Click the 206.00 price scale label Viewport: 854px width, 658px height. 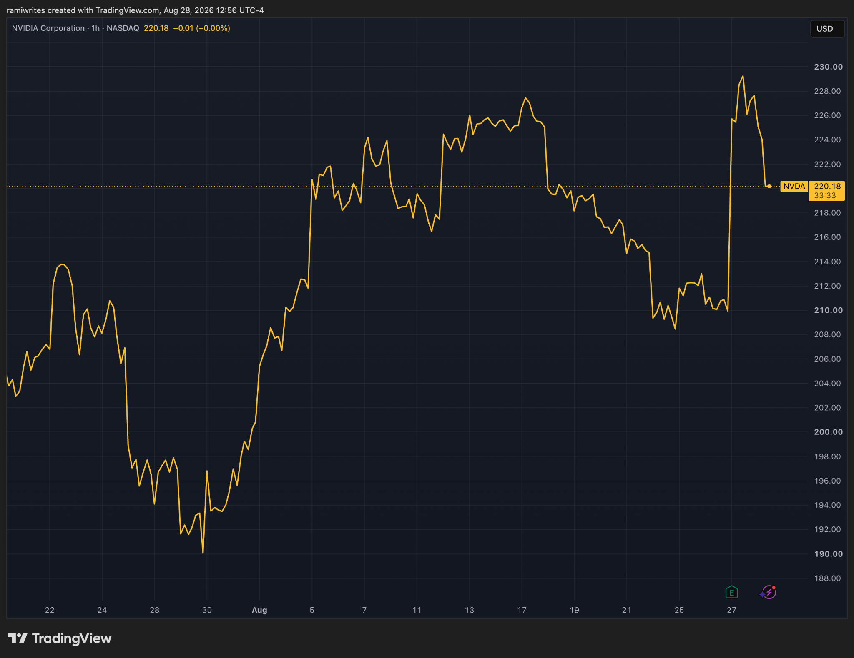coord(827,359)
